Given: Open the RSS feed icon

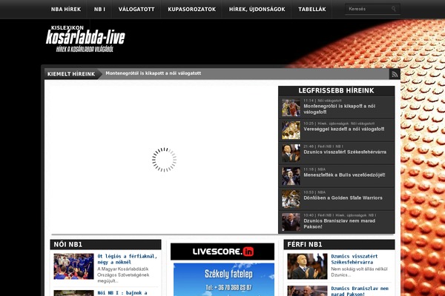Looking at the screenshot, I should (x=395, y=74).
